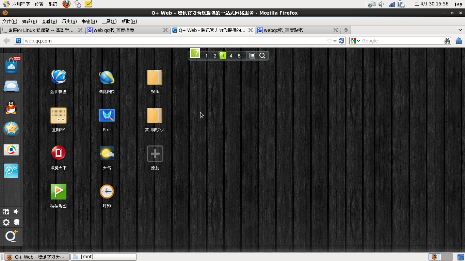Switch to Q+ desktop 1
Image resolution: width=465 pixels, height=261 pixels.
pos(206,56)
